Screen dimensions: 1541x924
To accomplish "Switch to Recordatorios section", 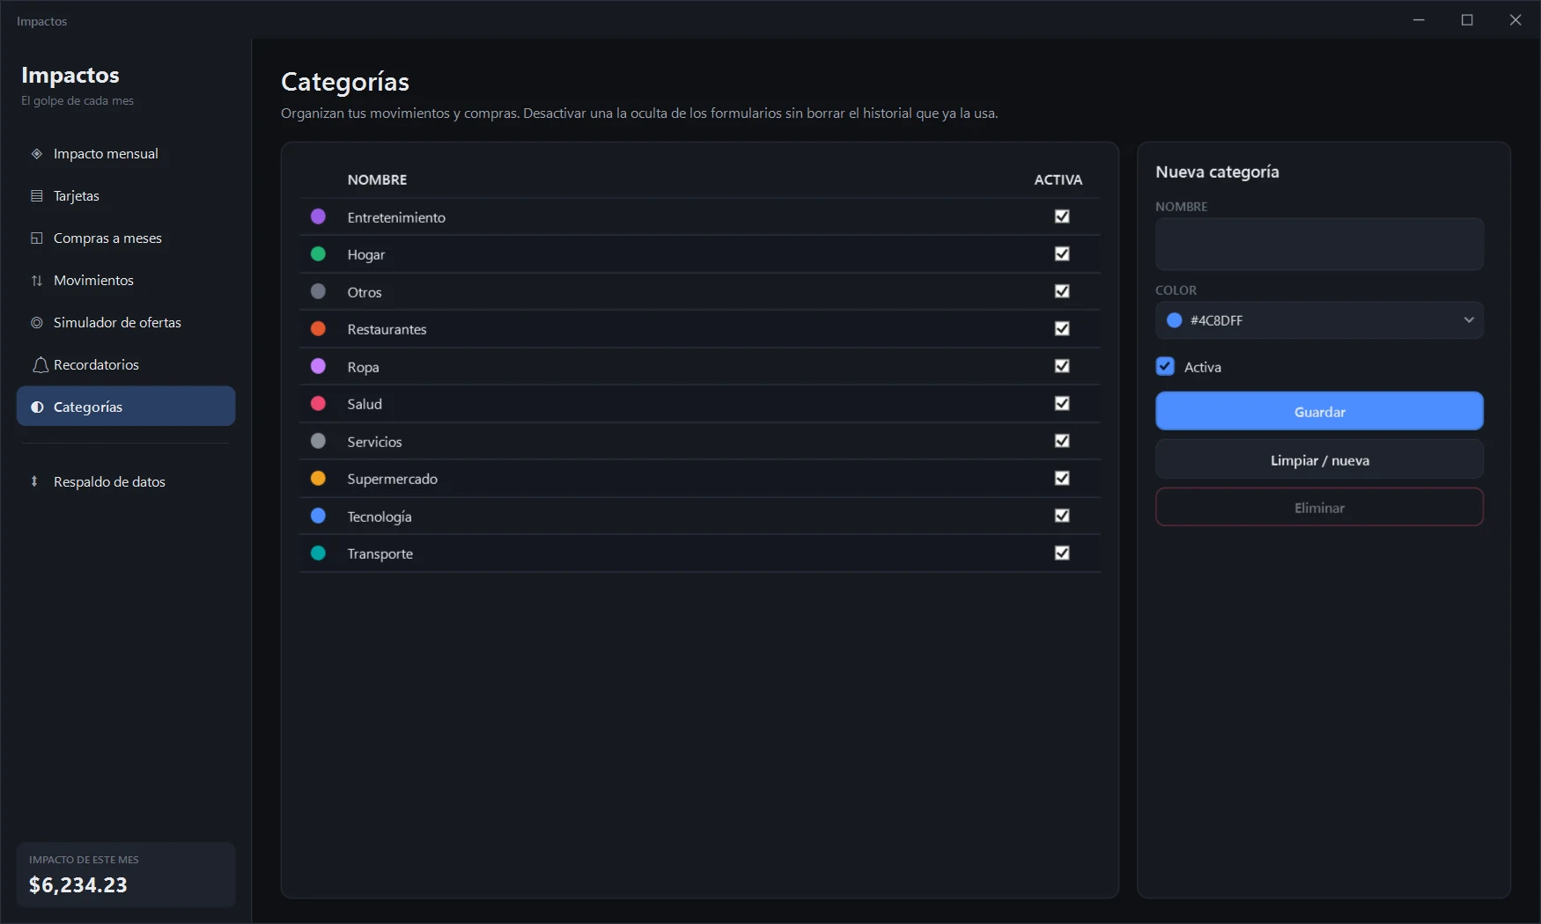I will tap(126, 365).
